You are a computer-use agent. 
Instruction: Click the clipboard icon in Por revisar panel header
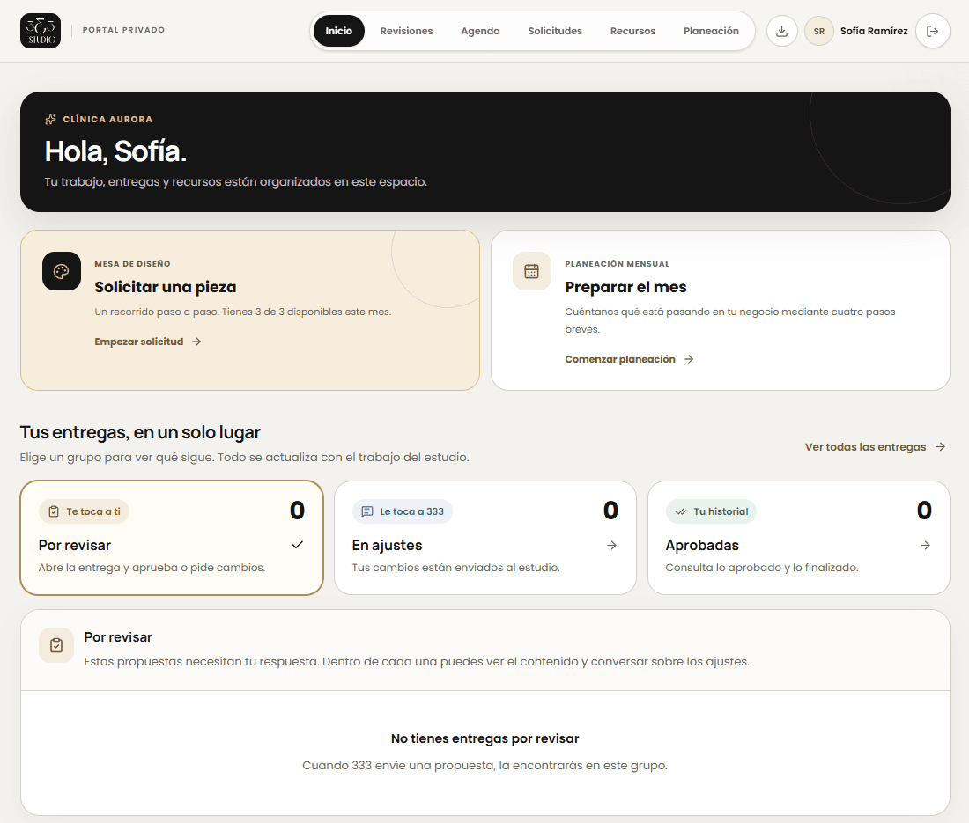point(56,645)
